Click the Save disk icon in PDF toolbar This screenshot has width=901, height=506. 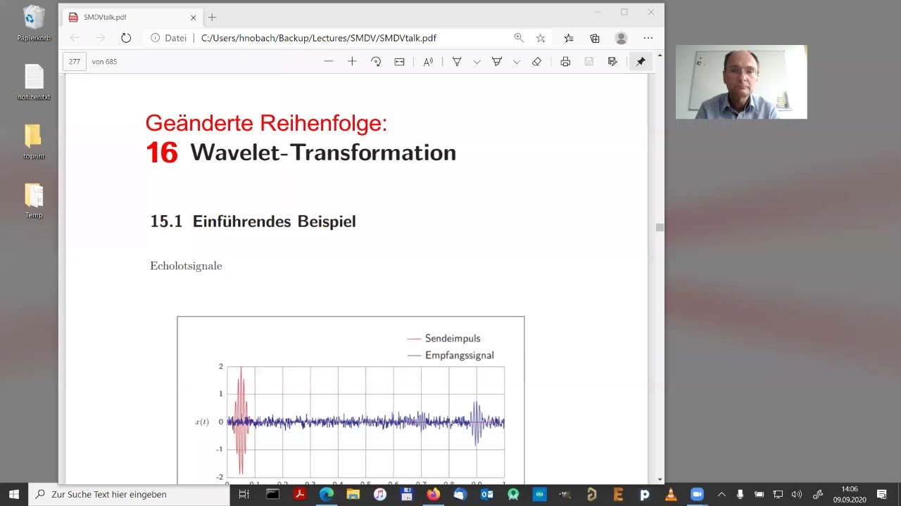click(x=589, y=62)
